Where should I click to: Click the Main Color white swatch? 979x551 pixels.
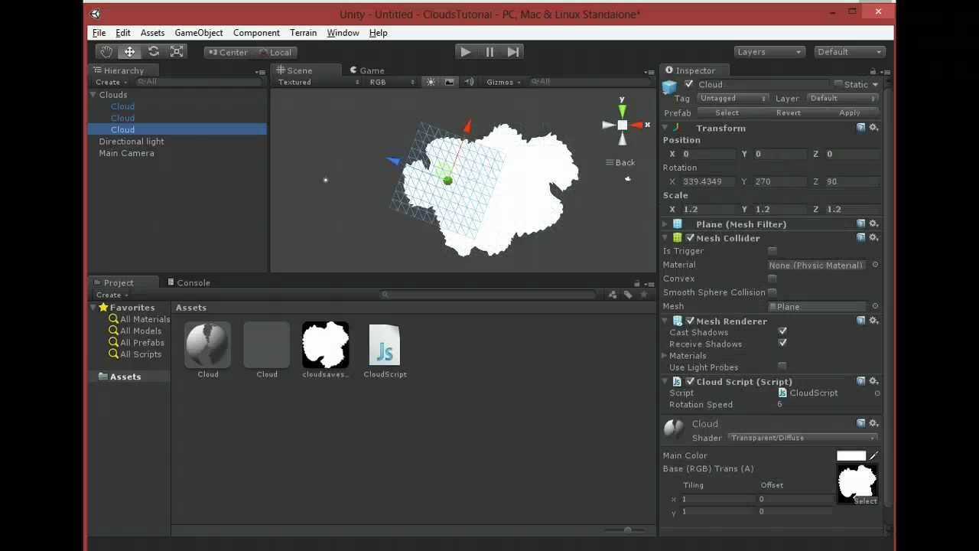pyautogui.click(x=851, y=455)
